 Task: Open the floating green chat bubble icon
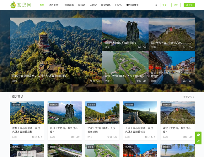(x=198, y=135)
